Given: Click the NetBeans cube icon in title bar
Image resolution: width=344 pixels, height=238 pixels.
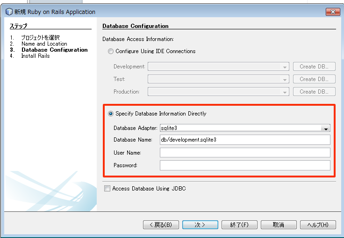Looking at the screenshot, I should 9,12.
